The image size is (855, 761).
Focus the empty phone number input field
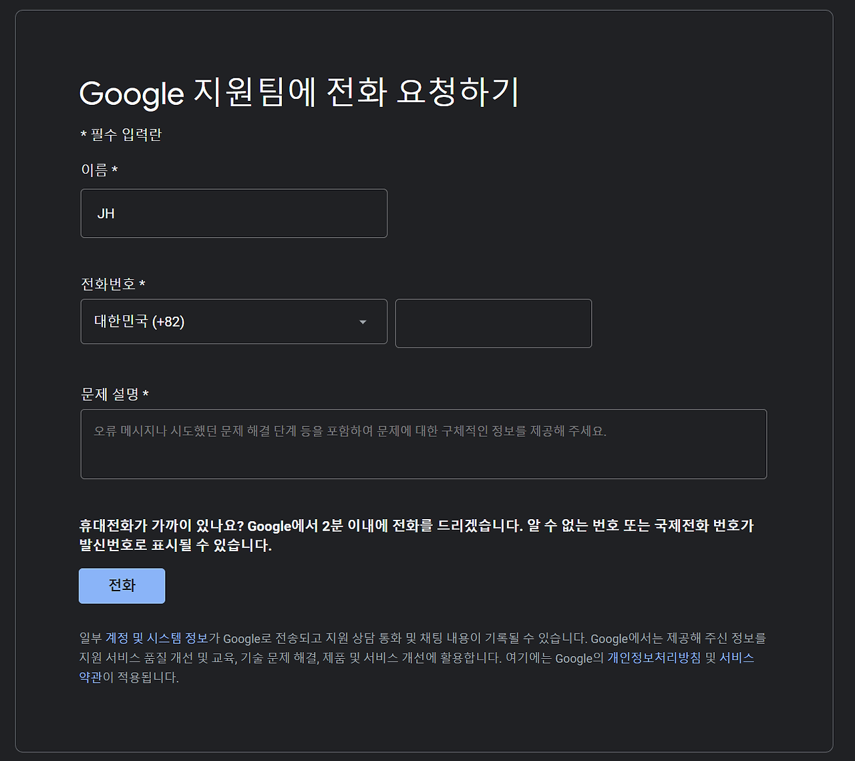tap(494, 323)
